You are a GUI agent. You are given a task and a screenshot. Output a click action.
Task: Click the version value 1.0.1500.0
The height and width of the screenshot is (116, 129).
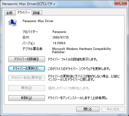59,43
